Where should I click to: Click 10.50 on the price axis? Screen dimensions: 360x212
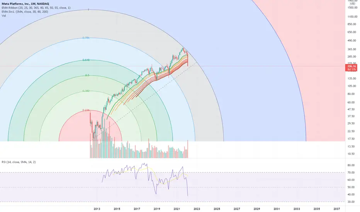click(x=351, y=154)
